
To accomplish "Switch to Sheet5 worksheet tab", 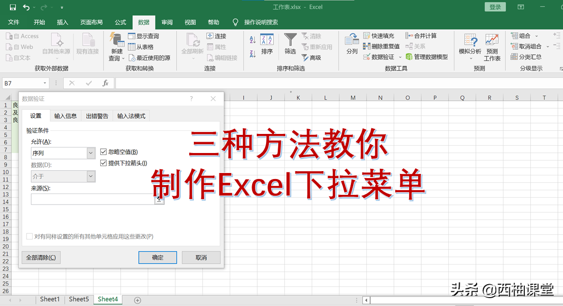I will [79, 299].
